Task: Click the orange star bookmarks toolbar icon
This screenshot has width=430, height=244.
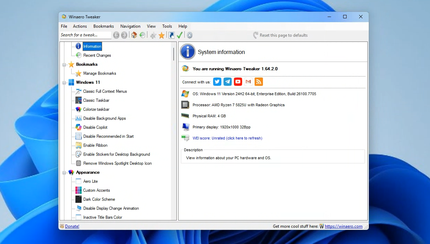Action: 162,35
